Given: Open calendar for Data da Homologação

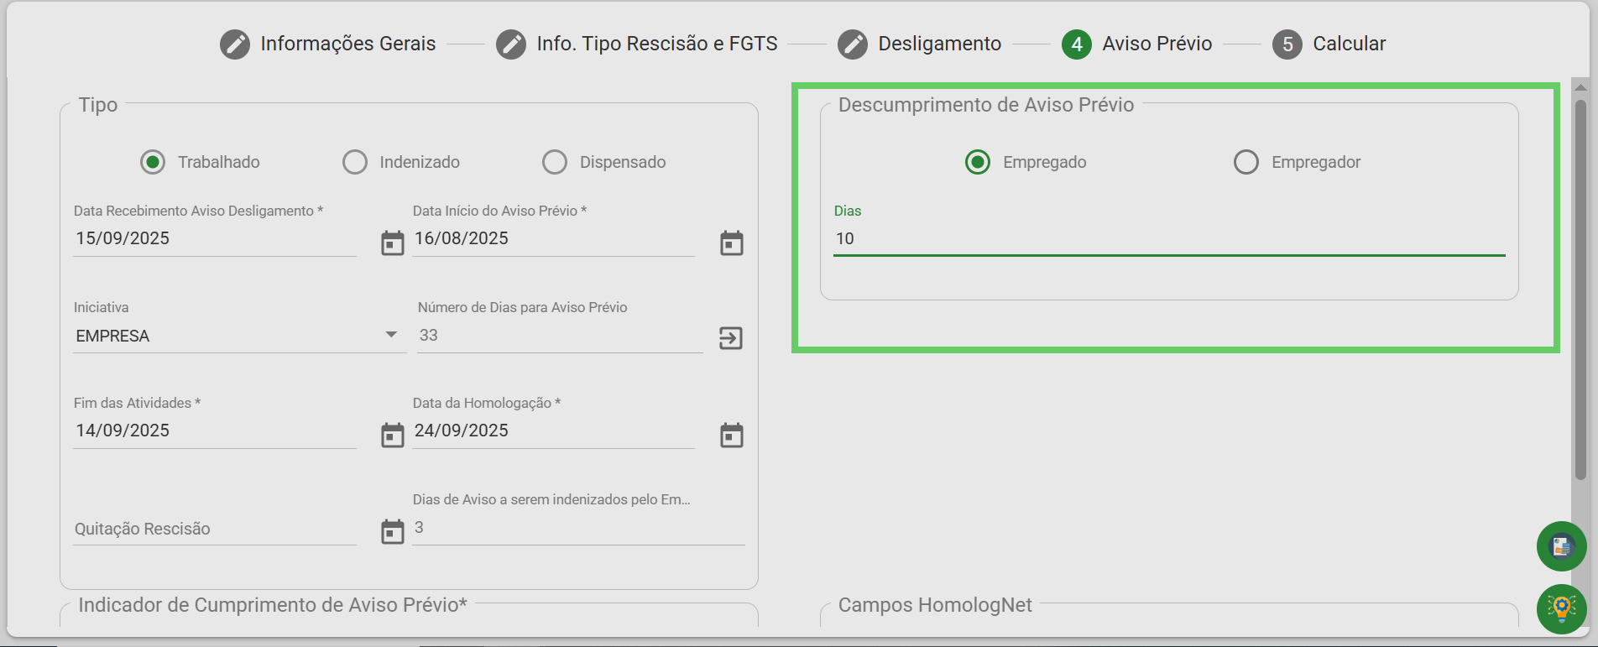Looking at the screenshot, I should point(732,436).
